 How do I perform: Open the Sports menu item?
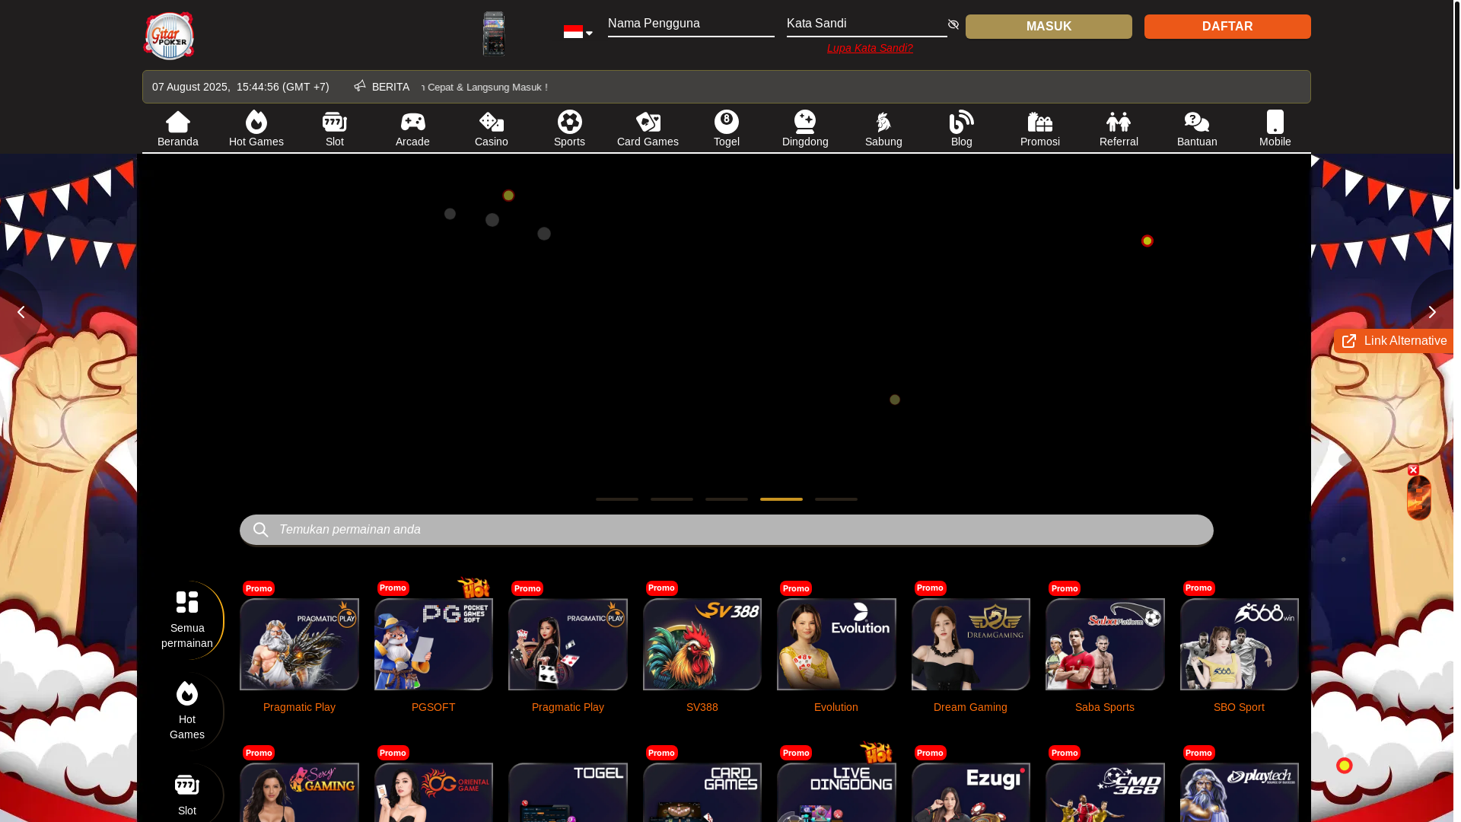tap(569, 129)
